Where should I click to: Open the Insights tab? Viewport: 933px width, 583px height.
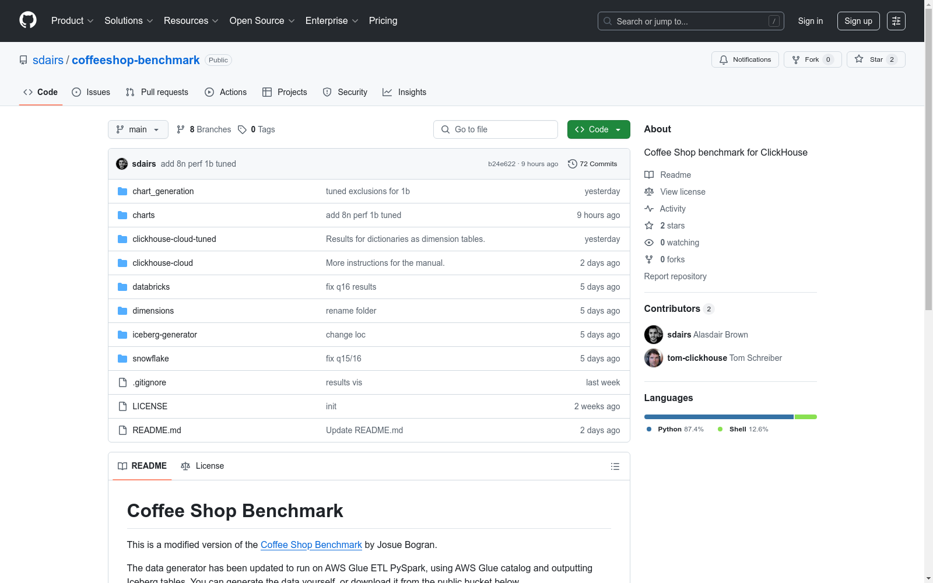(405, 92)
